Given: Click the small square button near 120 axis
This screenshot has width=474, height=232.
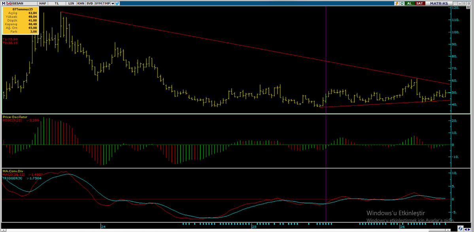Looking at the screenshot, I should tap(468, 7).
